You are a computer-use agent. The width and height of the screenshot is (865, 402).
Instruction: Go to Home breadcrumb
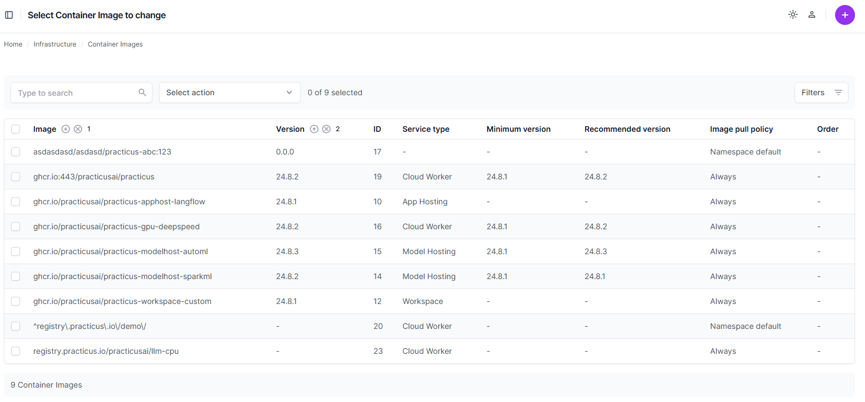[x=13, y=44]
